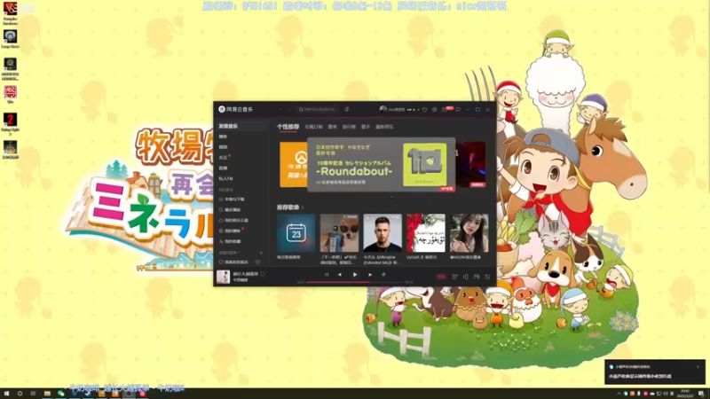Start heartbeat mode icon beside 我喜欢的音乐

click(x=257, y=262)
